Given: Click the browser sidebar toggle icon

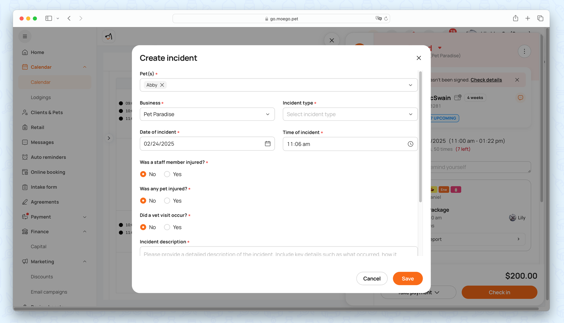Looking at the screenshot, I should [x=49, y=18].
